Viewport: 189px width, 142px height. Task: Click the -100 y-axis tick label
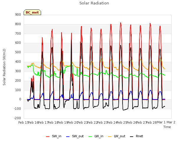[17, 109]
